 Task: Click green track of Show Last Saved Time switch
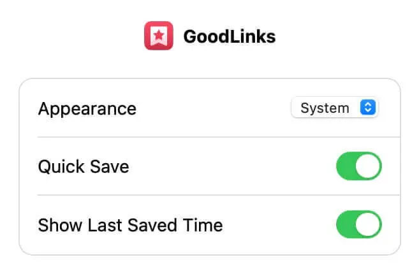tap(346, 224)
